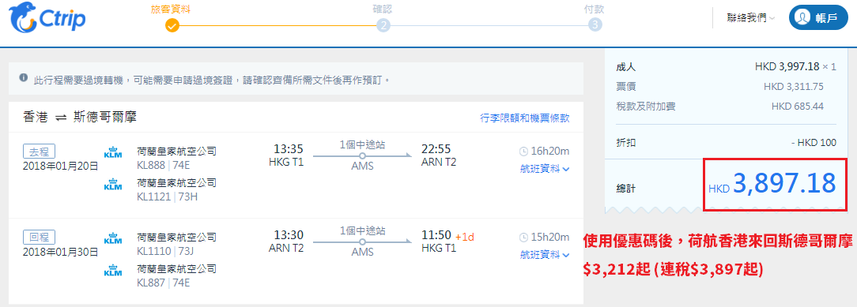The image size is (857, 307).
Task: Click the KLM logo beside flight KL1110
Action: [x=112, y=238]
